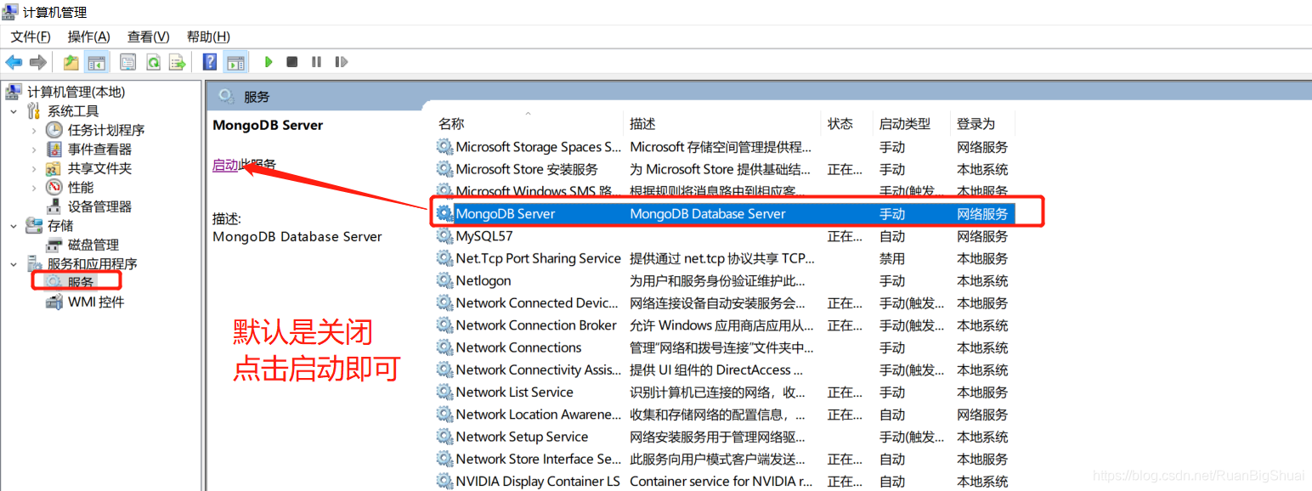Collapse the 服务和应用程序 tree node
Image resolution: width=1312 pixels, height=491 pixels.
pos(14,264)
